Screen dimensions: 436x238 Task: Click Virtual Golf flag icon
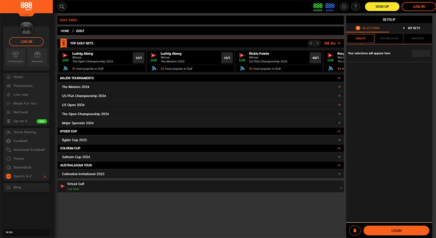pyautogui.click(x=63, y=186)
